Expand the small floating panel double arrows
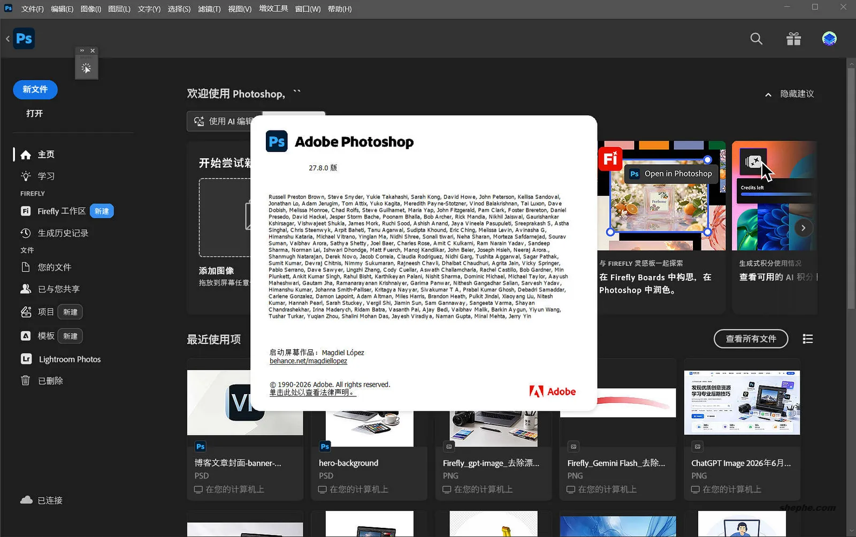The height and width of the screenshot is (537, 856). tap(82, 51)
